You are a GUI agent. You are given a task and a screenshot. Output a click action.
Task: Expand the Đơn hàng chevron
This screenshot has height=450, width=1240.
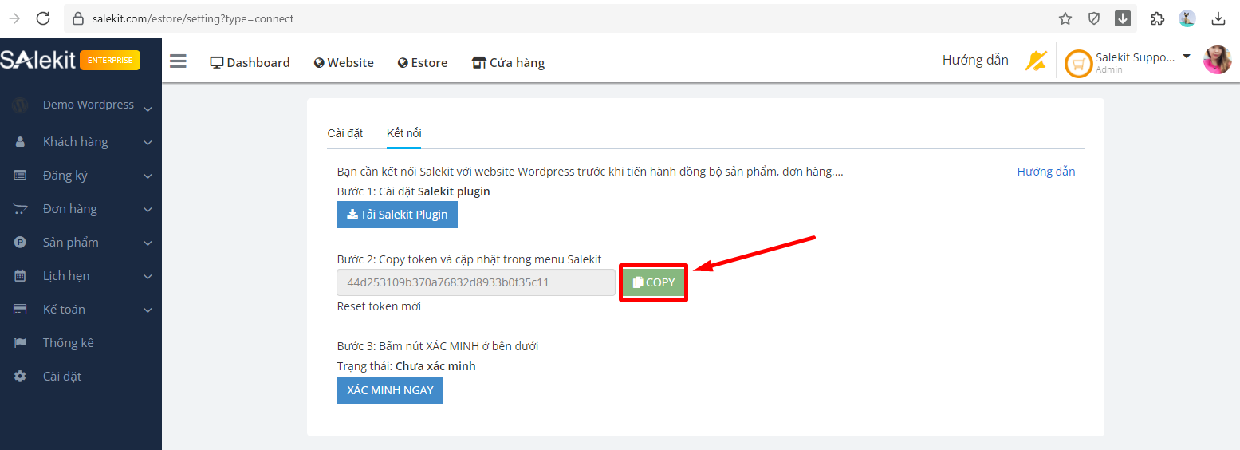coord(148,210)
